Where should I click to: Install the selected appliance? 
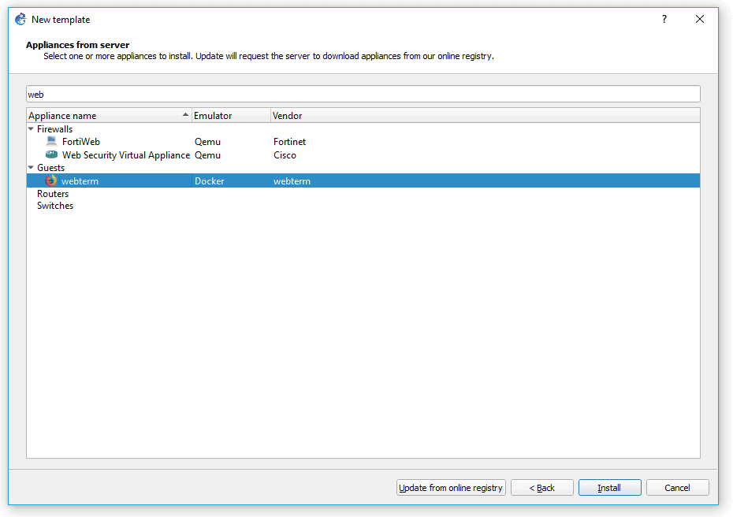609,488
